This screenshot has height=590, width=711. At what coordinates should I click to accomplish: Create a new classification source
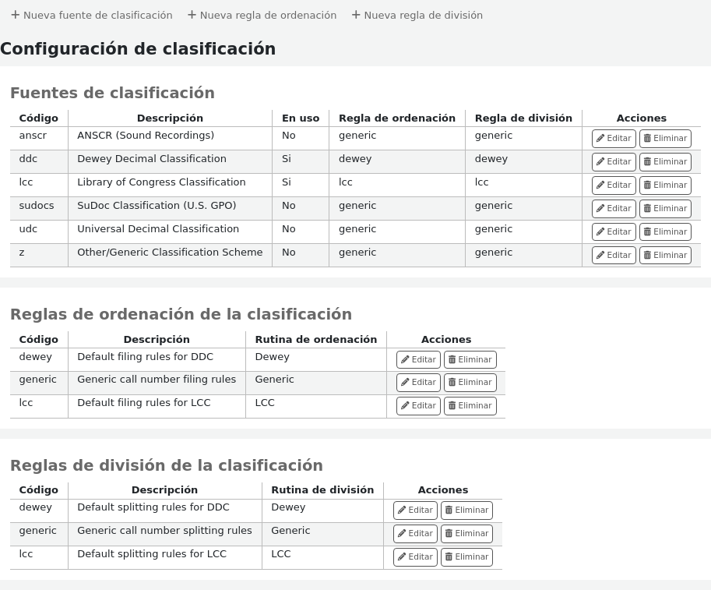coord(92,15)
